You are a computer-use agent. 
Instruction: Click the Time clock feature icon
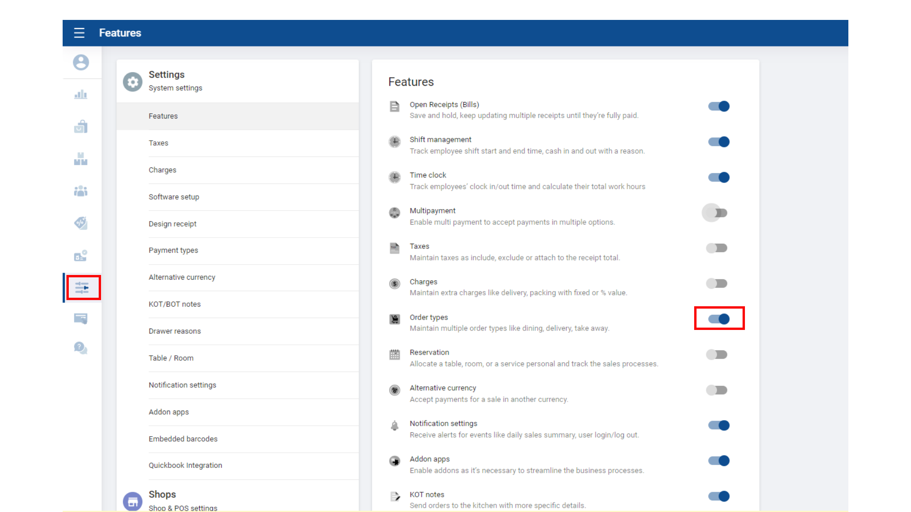pyautogui.click(x=395, y=177)
